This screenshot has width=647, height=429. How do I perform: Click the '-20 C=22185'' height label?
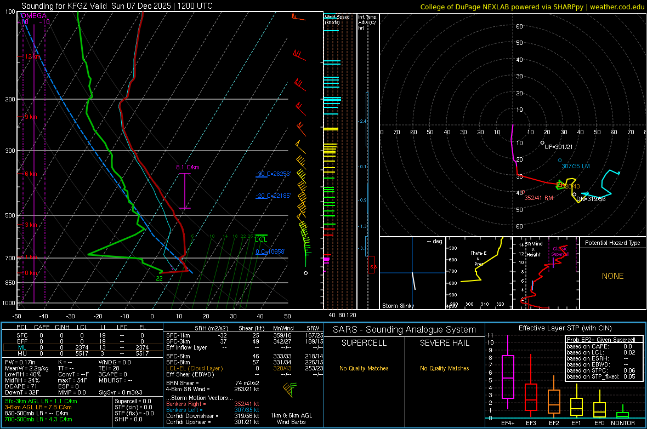(273, 196)
